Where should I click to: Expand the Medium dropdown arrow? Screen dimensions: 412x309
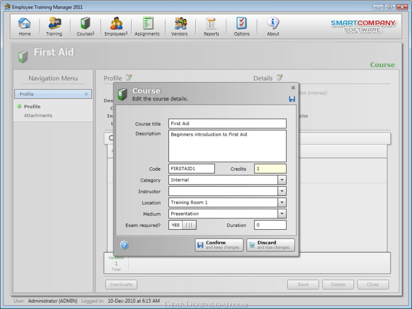282,214
